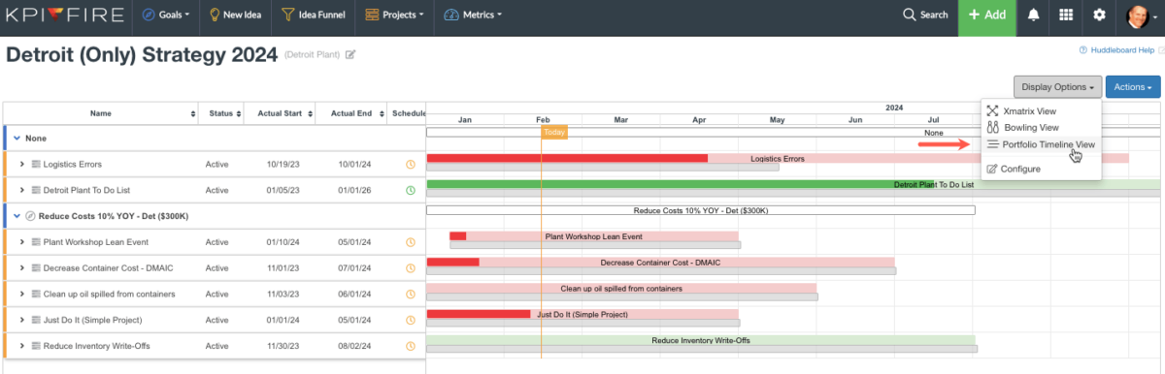The height and width of the screenshot is (374, 1165).
Task: Click list icon beside Detroit Plant To Do List
Action: click(x=36, y=191)
